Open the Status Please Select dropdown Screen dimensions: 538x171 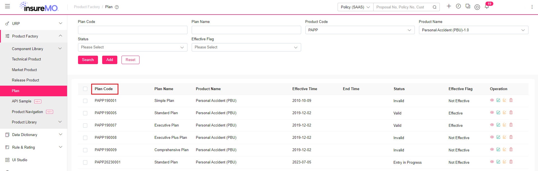tap(132, 47)
